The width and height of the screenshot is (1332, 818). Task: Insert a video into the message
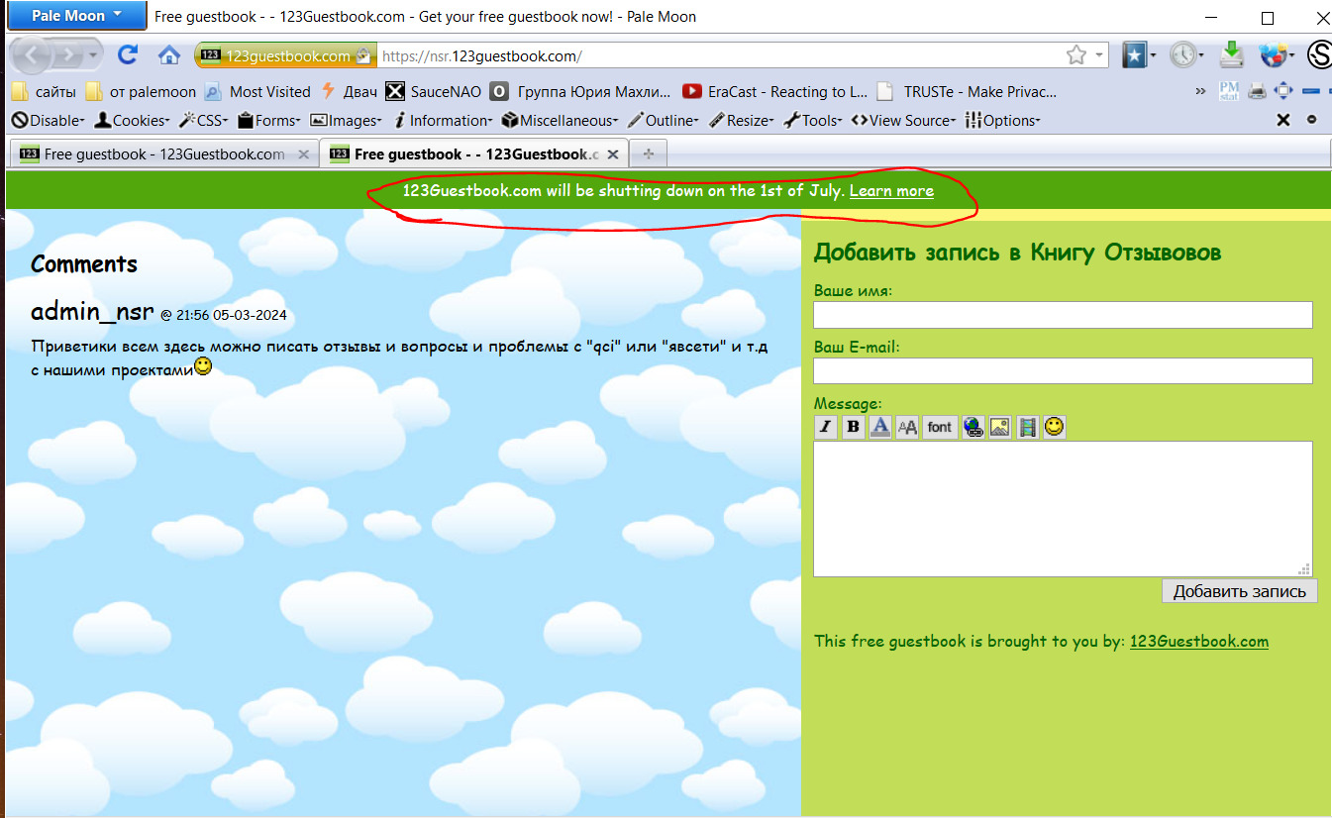tap(1028, 427)
